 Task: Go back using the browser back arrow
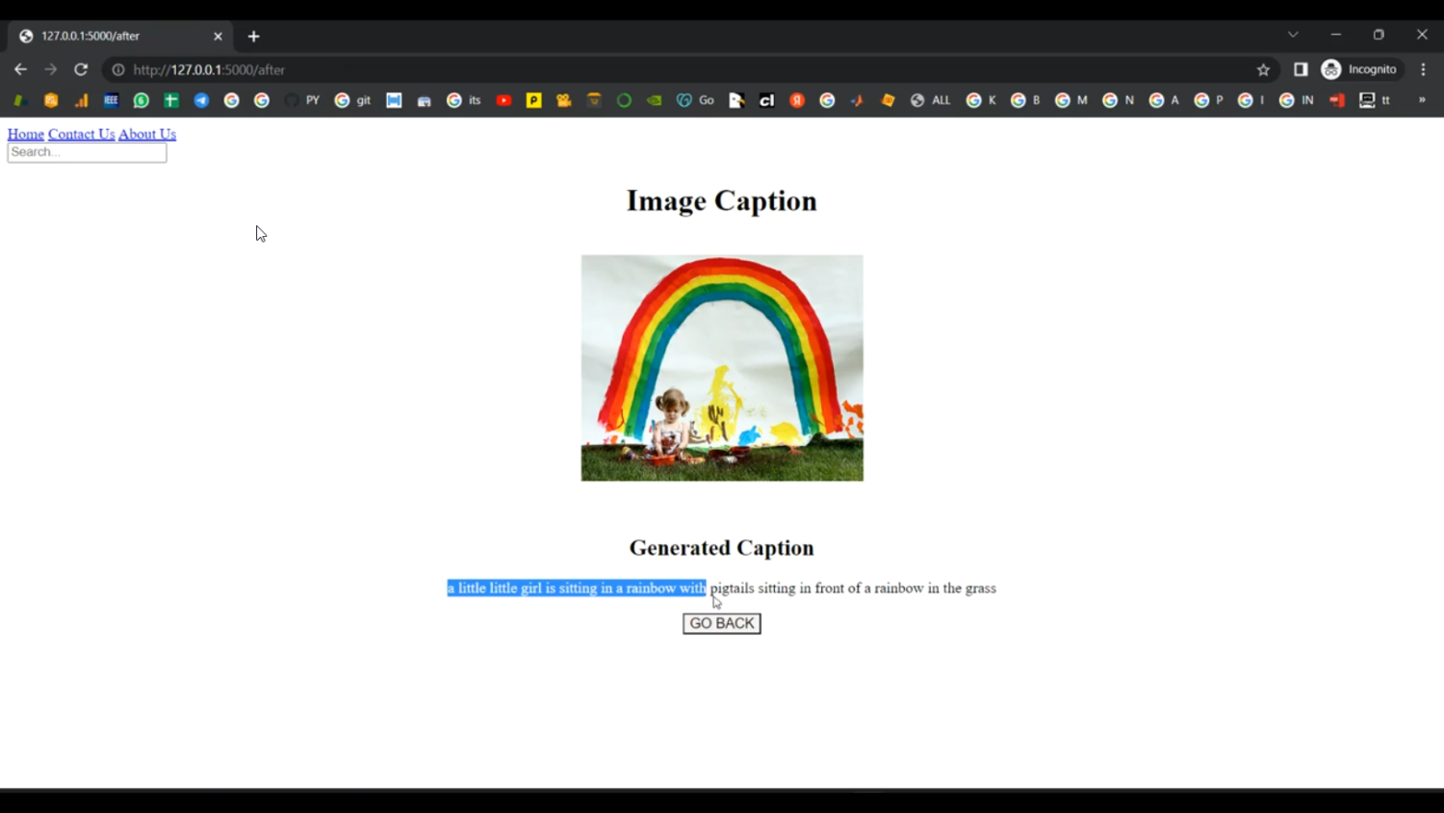pyautogui.click(x=20, y=69)
